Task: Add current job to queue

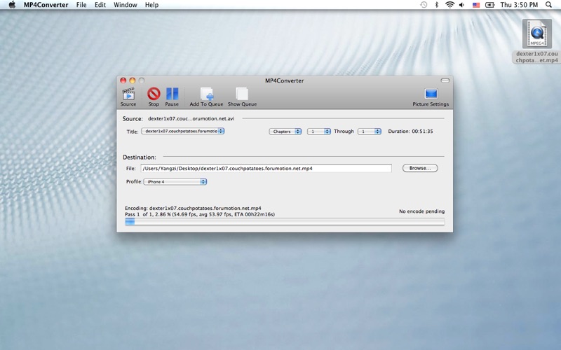Action: pyautogui.click(x=206, y=97)
